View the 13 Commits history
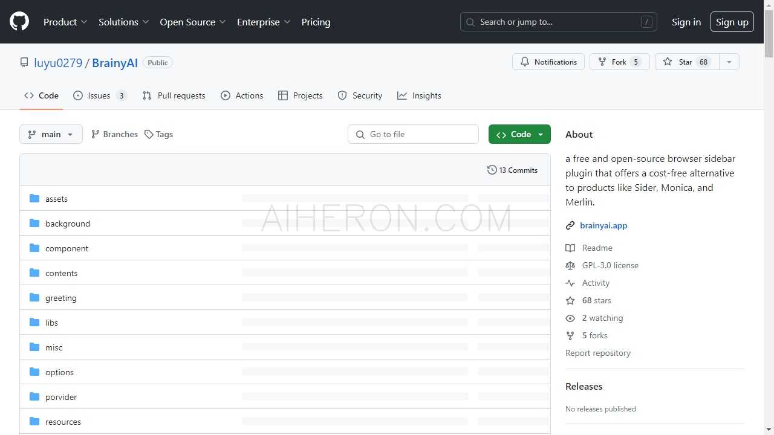This screenshot has width=774, height=435. 512,170
